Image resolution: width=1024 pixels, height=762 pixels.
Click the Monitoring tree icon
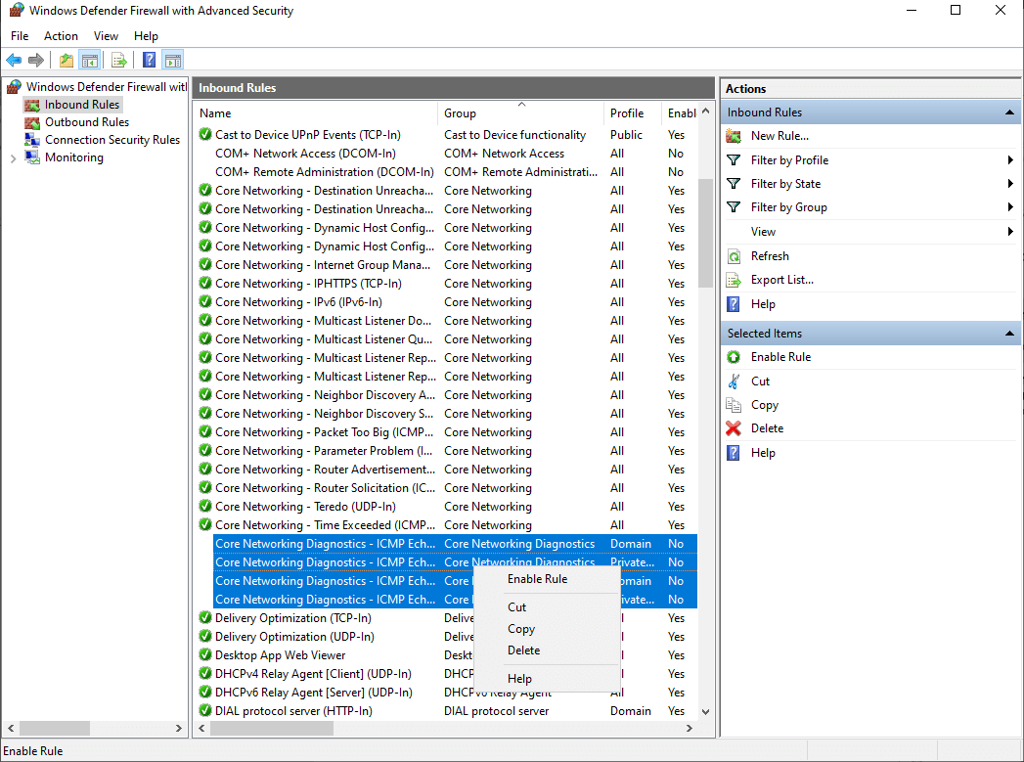pyautogui.click(x=32, y=157)
